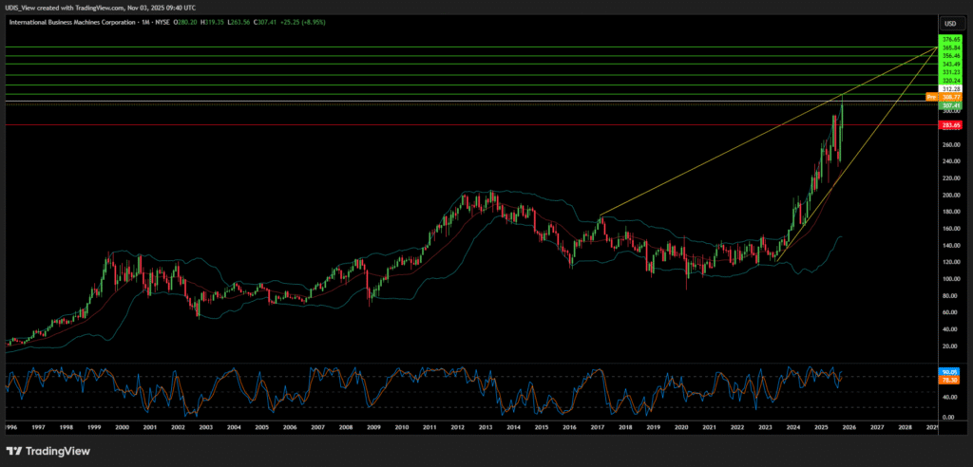
Task: Open the USD currency selector
Action: [948, 23]
